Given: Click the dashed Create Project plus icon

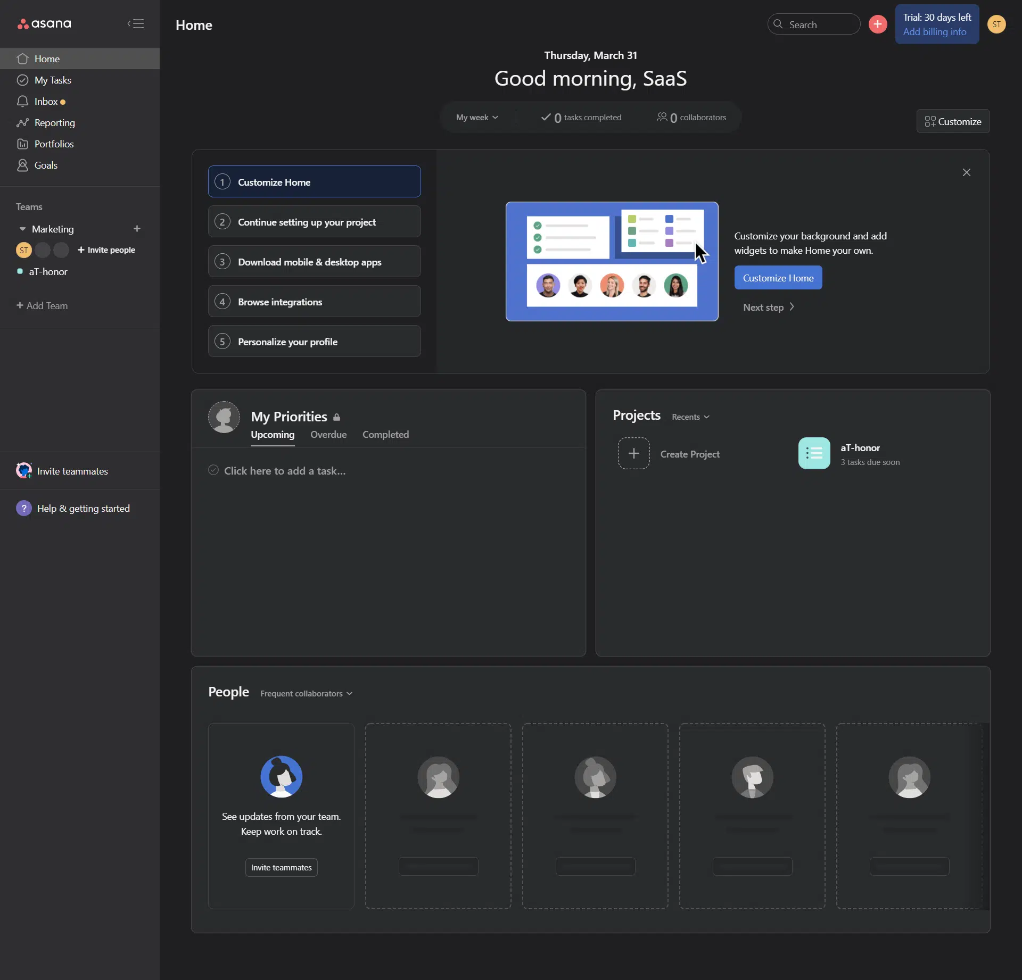Looking at the screenshot, I should pos(633,453).
